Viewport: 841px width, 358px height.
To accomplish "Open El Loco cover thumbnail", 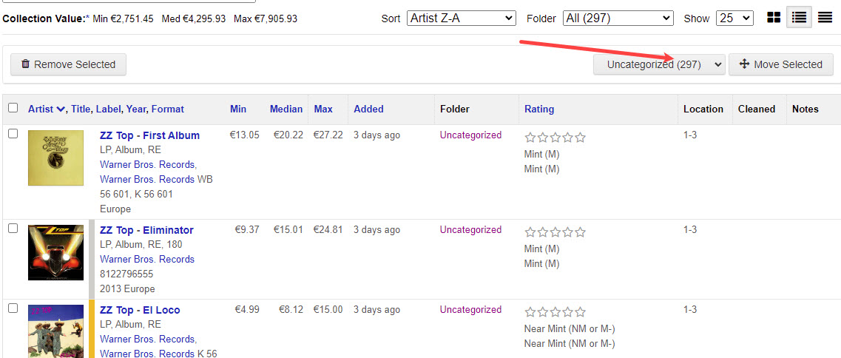I will [55, 331].
